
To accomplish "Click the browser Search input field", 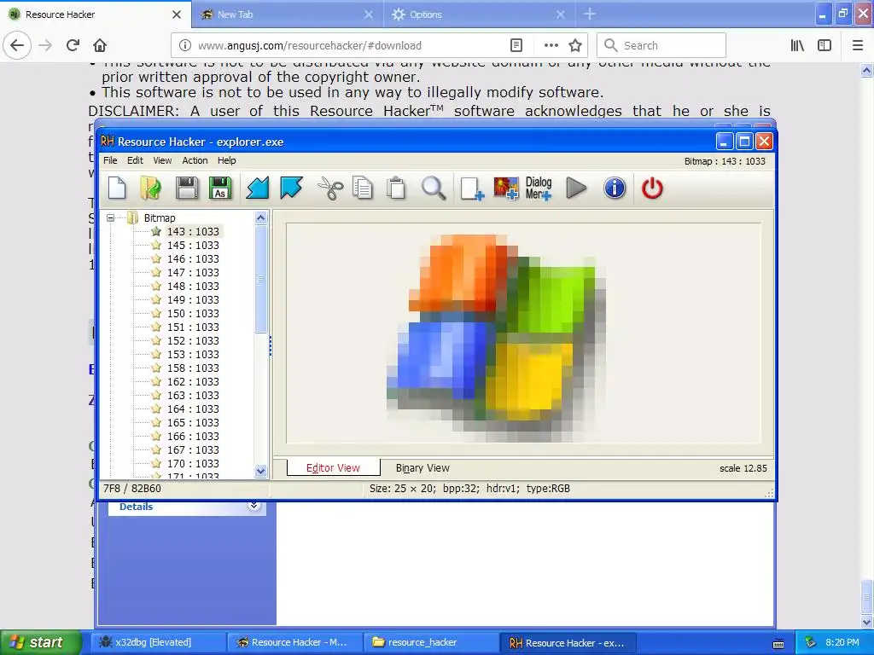I will click(661, 45).
